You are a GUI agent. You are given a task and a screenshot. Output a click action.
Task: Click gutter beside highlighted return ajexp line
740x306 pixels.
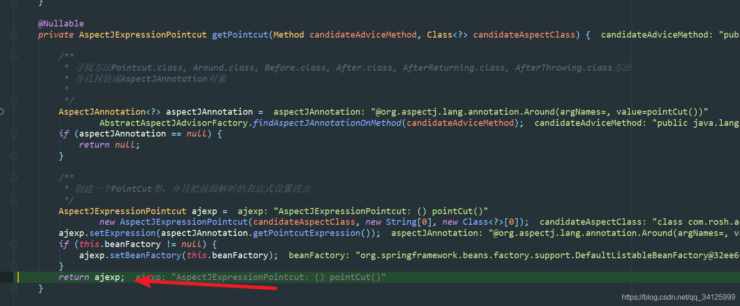8,277
